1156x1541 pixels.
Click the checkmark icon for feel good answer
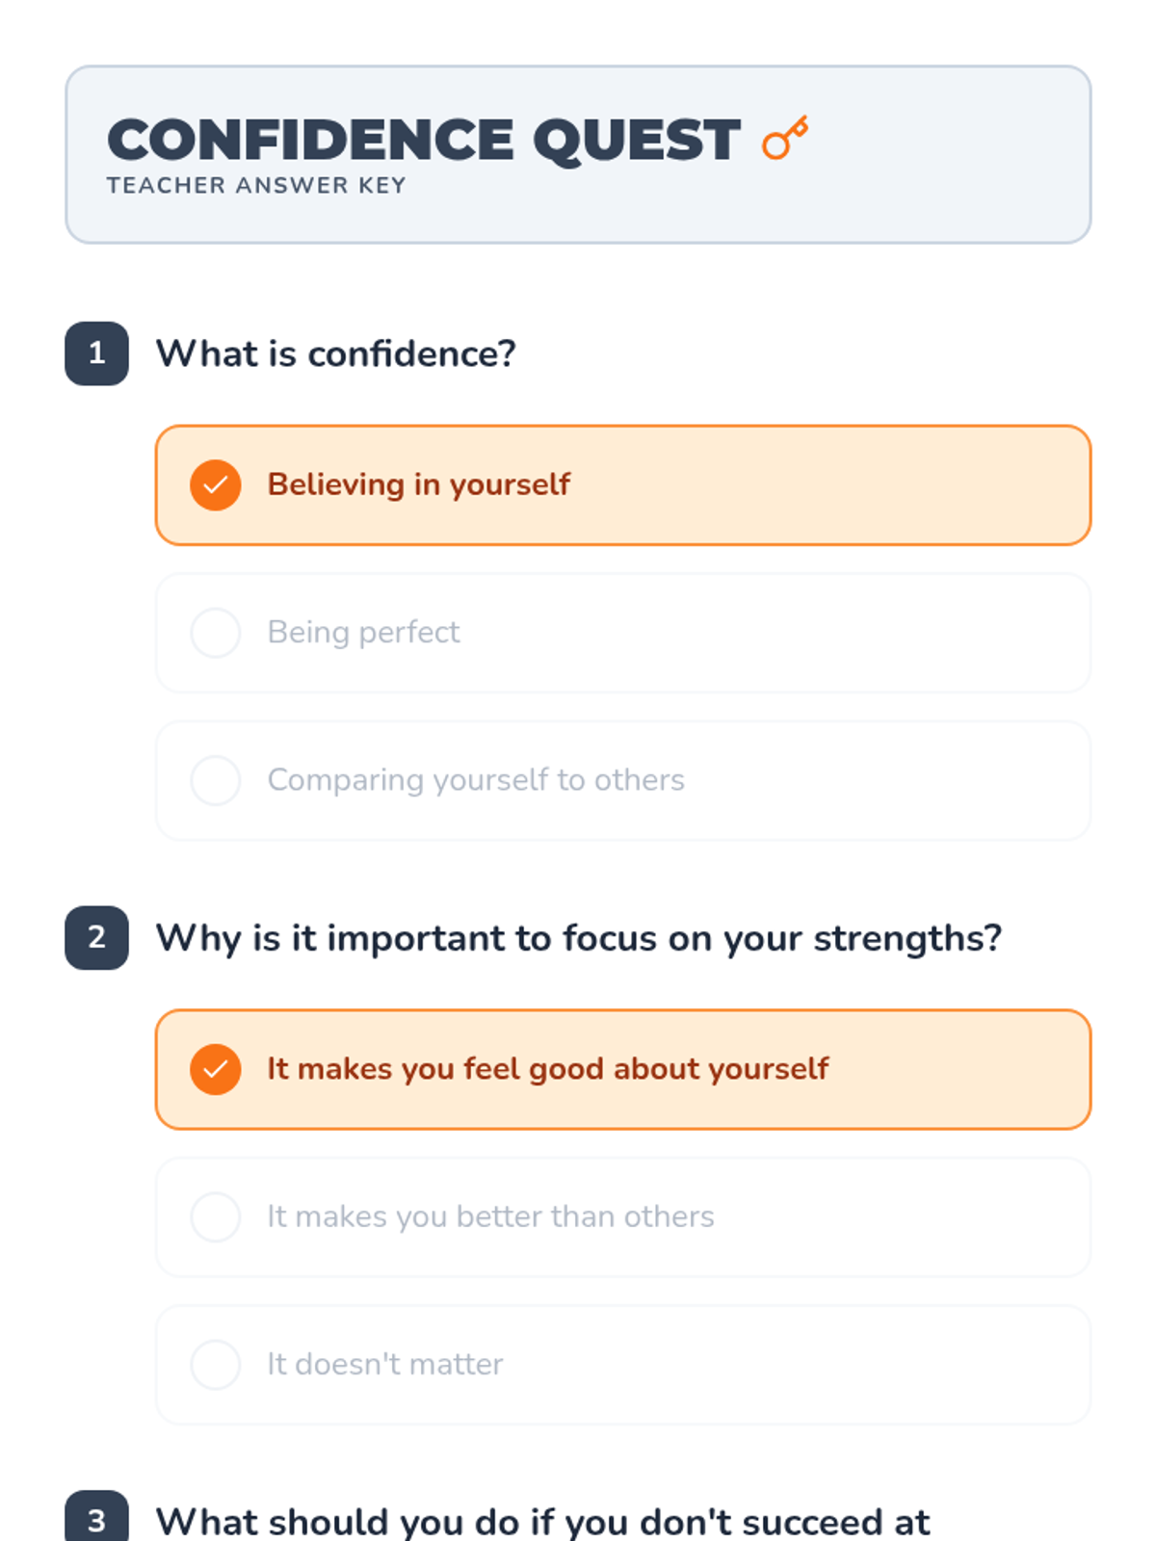216,1070
